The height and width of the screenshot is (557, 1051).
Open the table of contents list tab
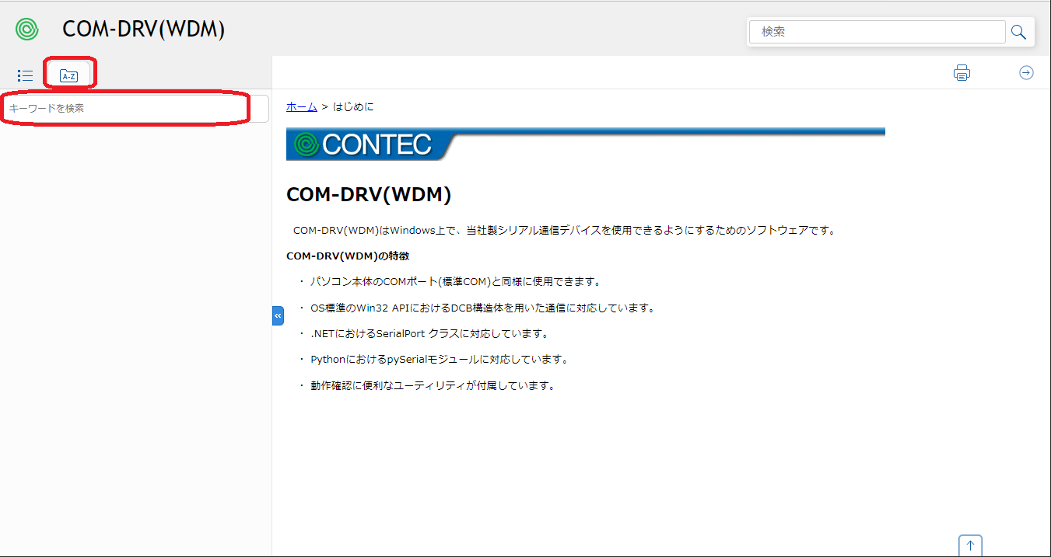click(25, 75)
